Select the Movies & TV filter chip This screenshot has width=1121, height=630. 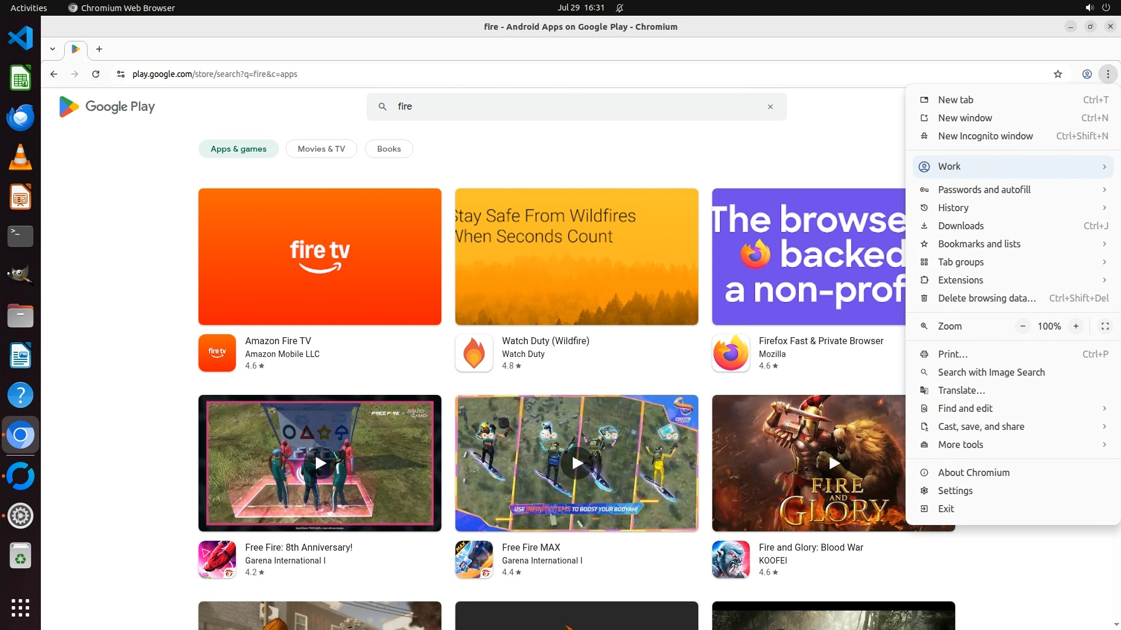(321, 149)
